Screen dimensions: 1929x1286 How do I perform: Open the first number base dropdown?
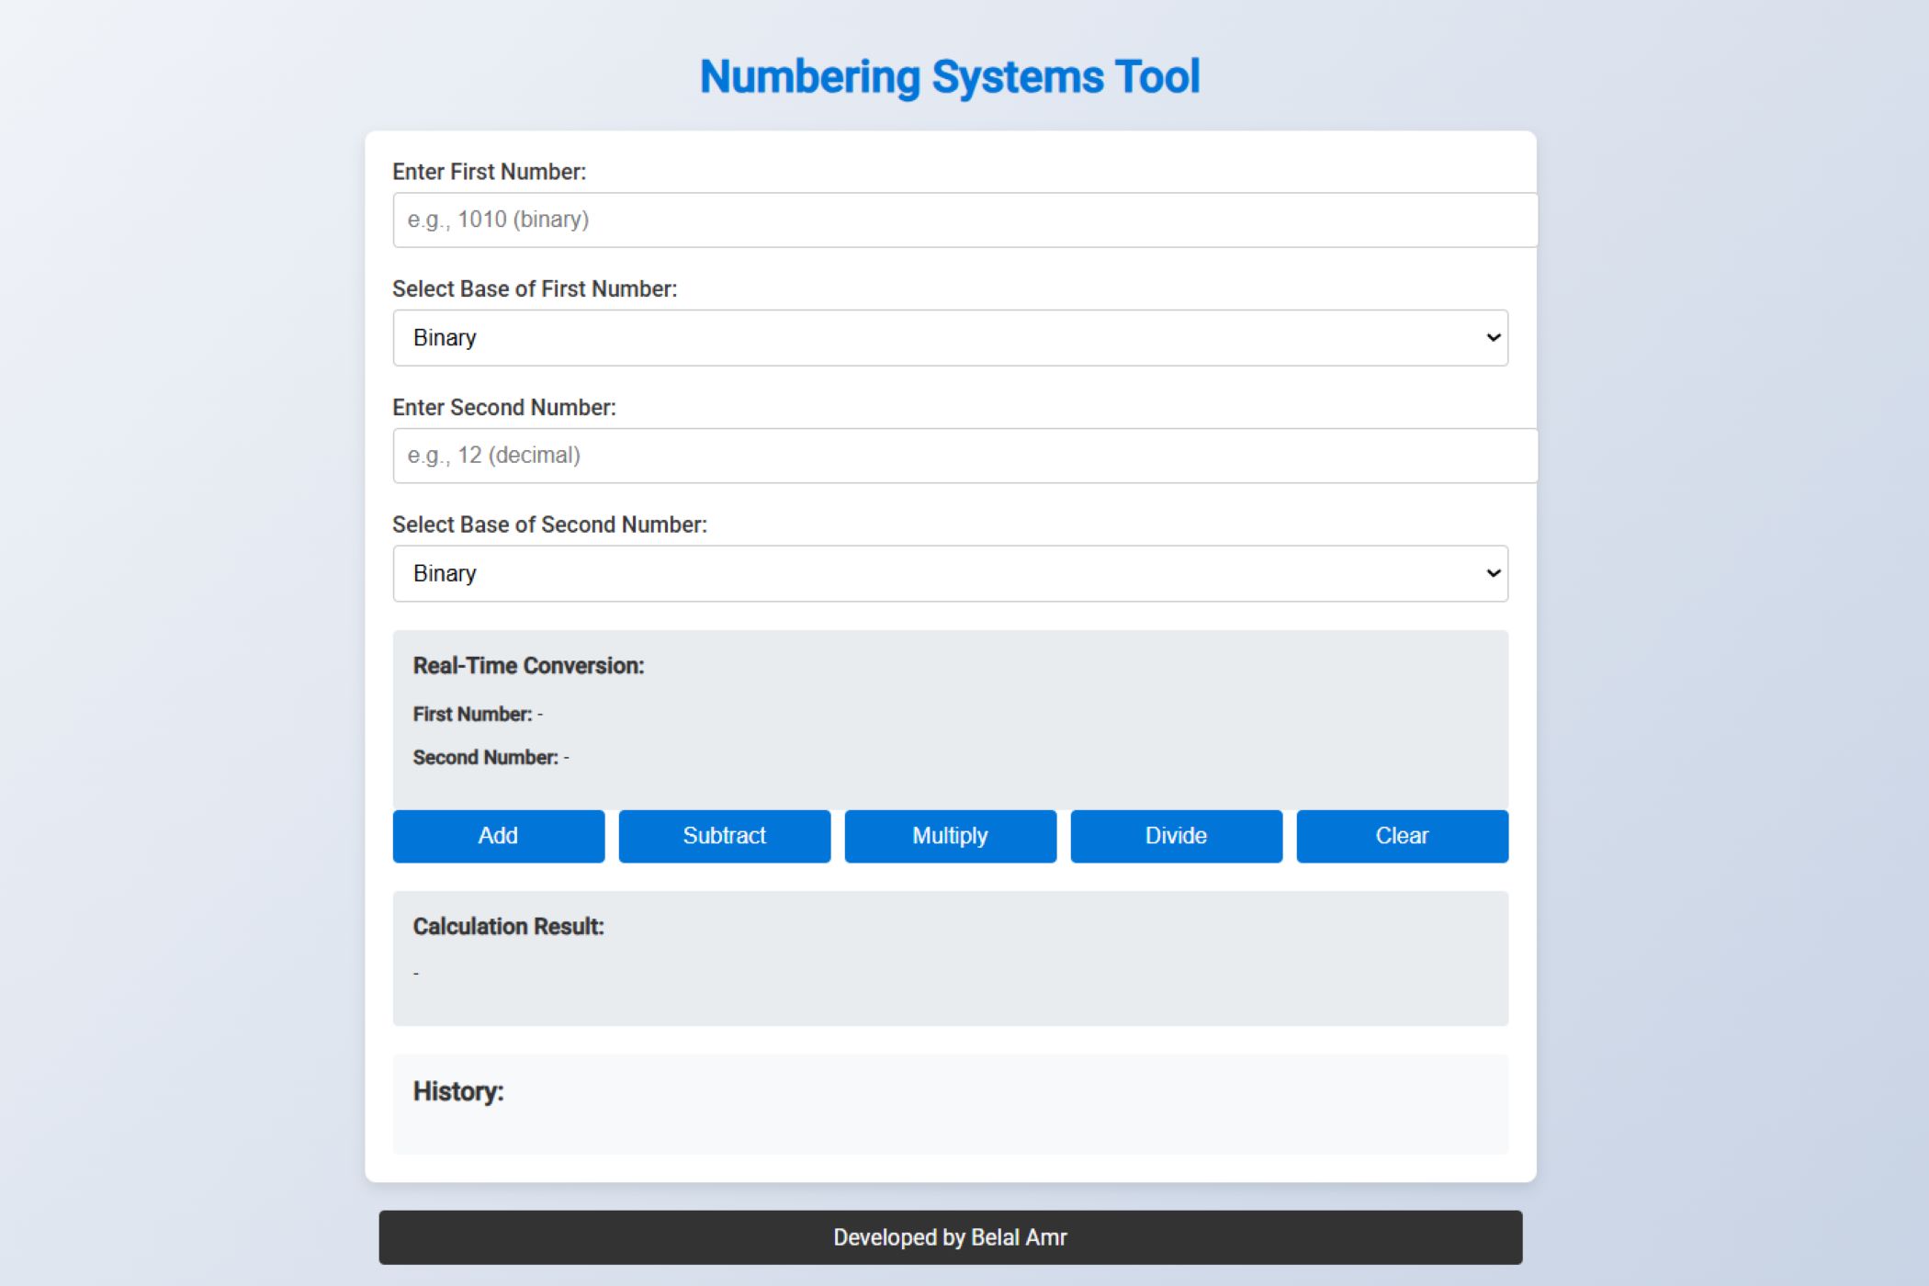[x=950, y=338]
